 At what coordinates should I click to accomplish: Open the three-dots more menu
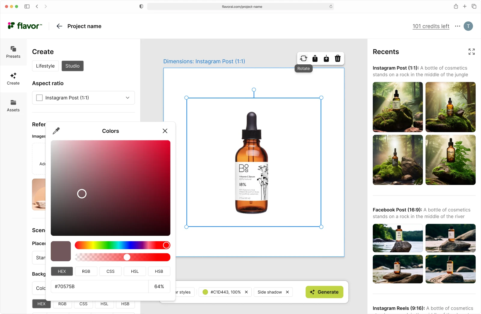tap(458, 26)
